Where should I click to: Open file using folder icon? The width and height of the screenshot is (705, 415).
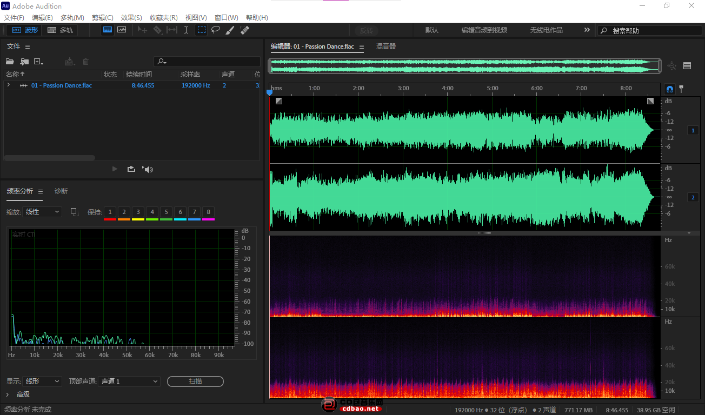point(10,62)
